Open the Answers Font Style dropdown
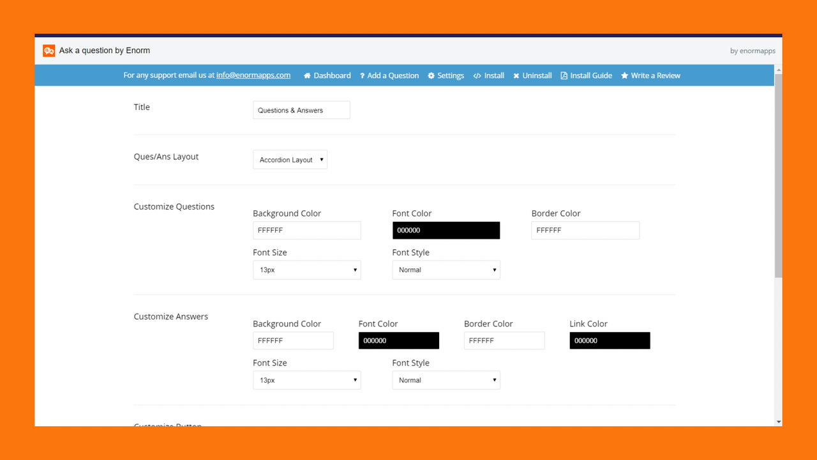Viewport: 817px width, 460px height. point(446,379)
